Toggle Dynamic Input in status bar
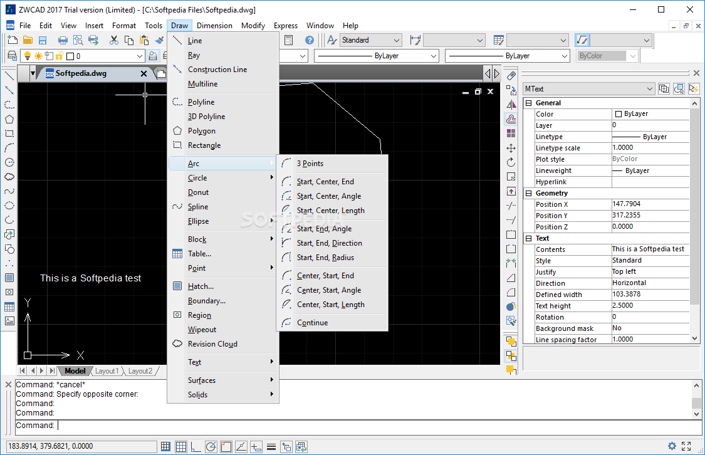Viewport: 705px width, 455px height. [x=256, y=446]
